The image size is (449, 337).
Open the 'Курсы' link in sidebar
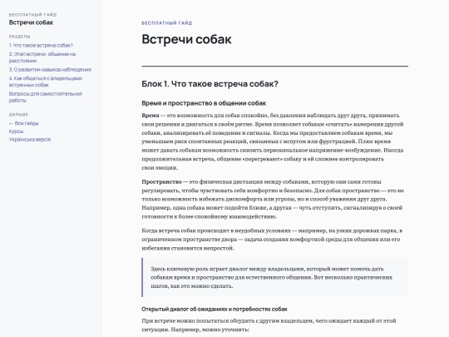click(16, 131)
